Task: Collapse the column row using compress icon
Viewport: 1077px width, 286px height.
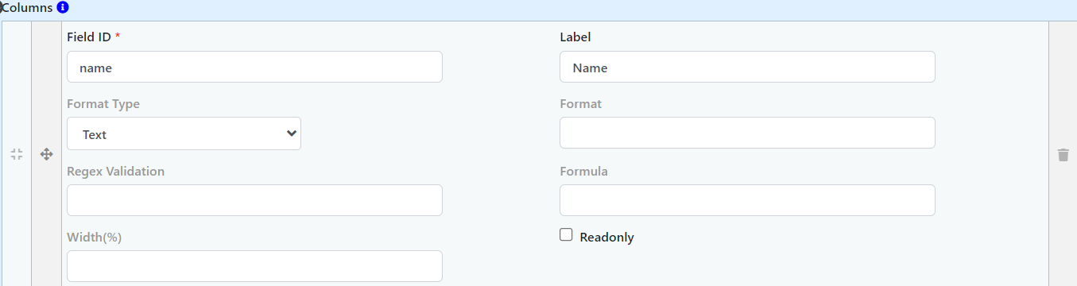Action: [17, 154]
